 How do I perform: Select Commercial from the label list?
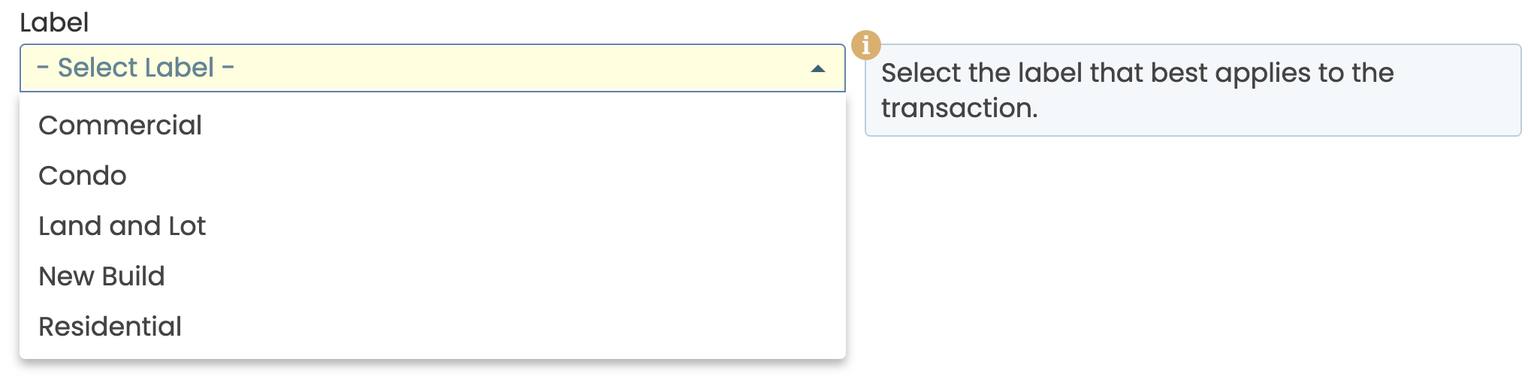click(120, 125)
